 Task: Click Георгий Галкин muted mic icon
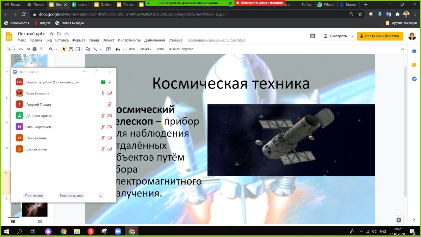(110, 104)
